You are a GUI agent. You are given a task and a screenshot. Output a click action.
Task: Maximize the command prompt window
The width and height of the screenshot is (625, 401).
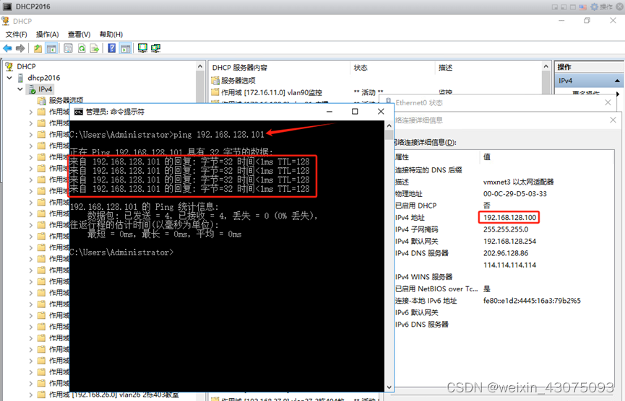[355, 111]
